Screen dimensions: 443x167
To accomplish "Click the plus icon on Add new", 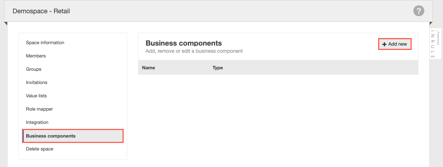I will (384, 44).
